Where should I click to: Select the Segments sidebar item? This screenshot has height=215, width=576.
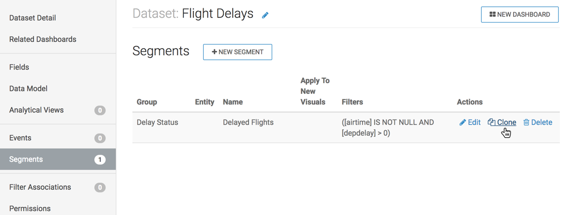point(26,159)
